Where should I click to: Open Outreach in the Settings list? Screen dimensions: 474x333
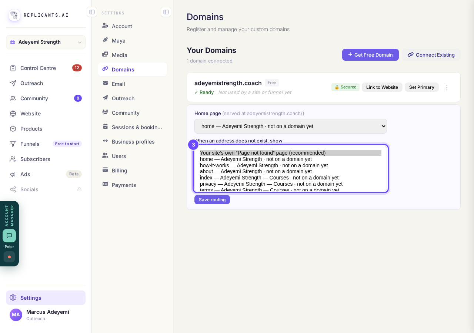pos(132,98)
